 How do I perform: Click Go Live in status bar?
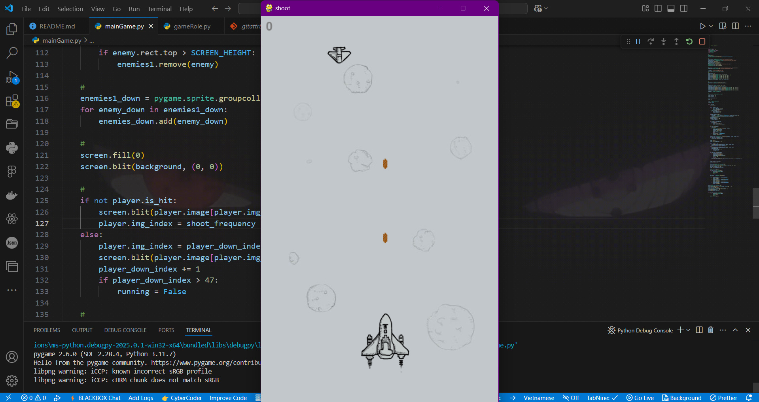[640, 398]
